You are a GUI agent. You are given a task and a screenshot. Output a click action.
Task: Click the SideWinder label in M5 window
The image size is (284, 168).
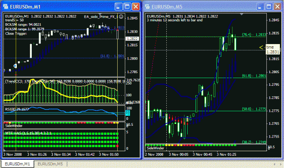155,148
